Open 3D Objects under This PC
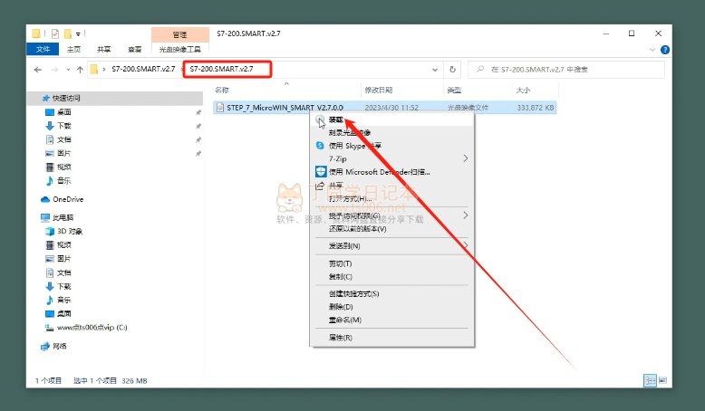The height and width of the screenshot is (411, 705). [x=69, y=232]
